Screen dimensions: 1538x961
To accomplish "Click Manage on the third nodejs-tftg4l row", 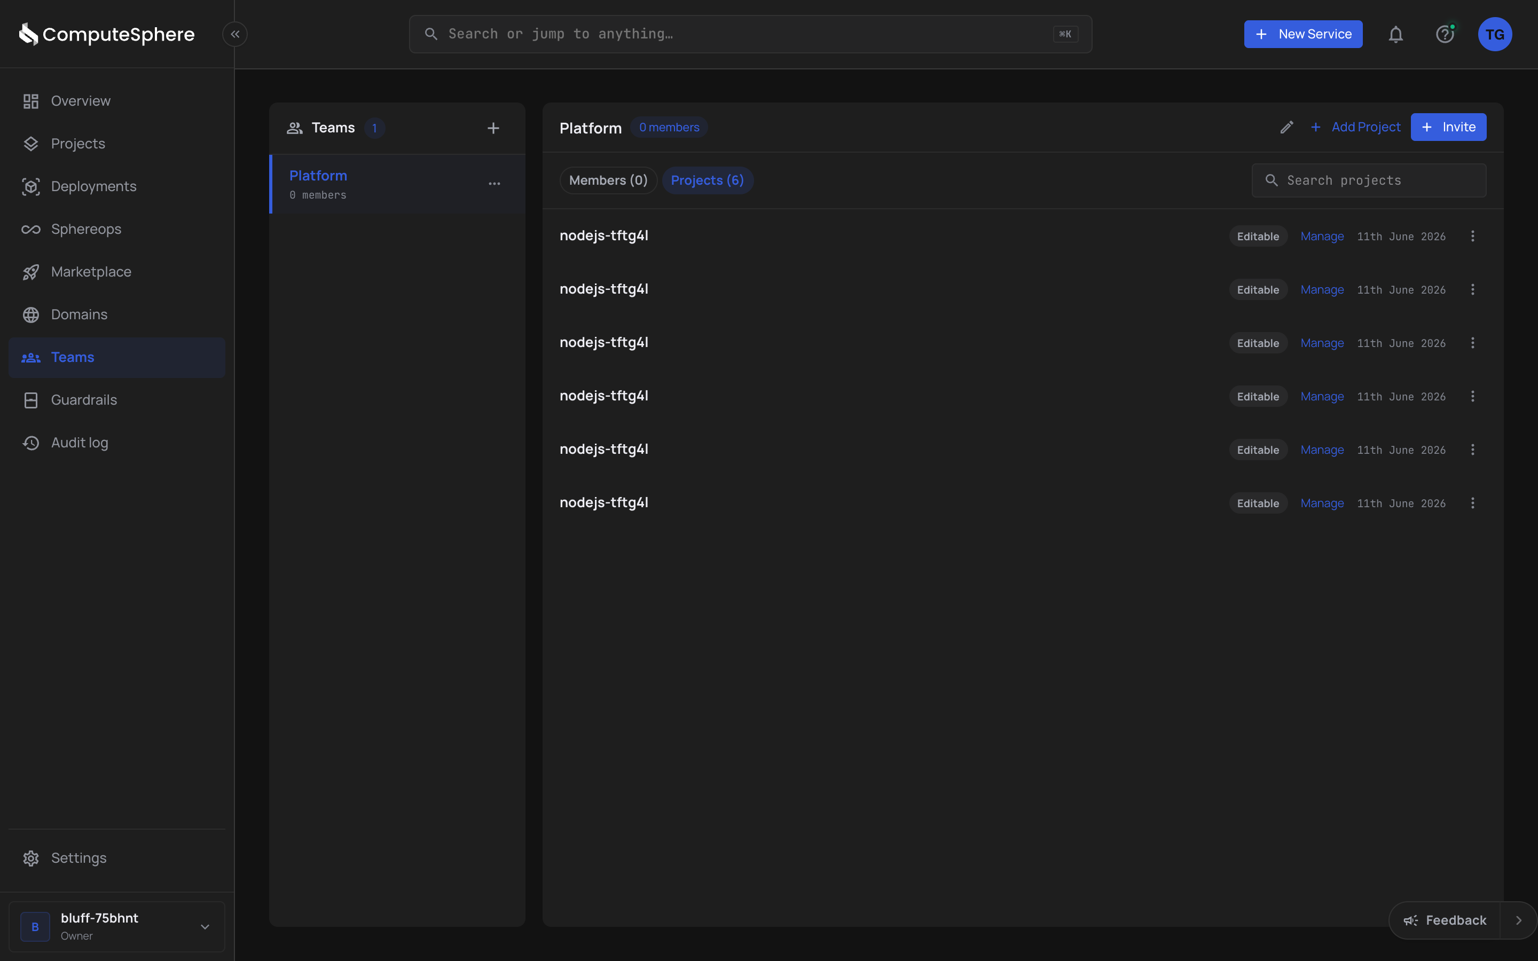I will tap(1322, 343).
